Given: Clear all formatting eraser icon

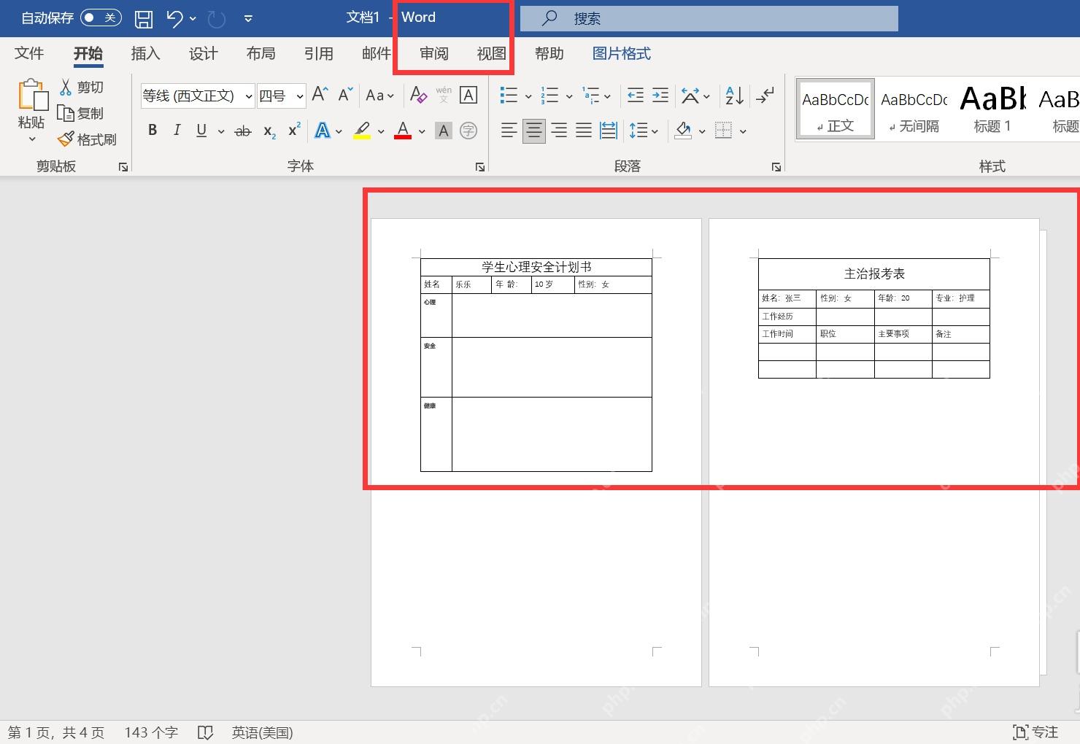Looking at the screenshot, I should point(418,95).
